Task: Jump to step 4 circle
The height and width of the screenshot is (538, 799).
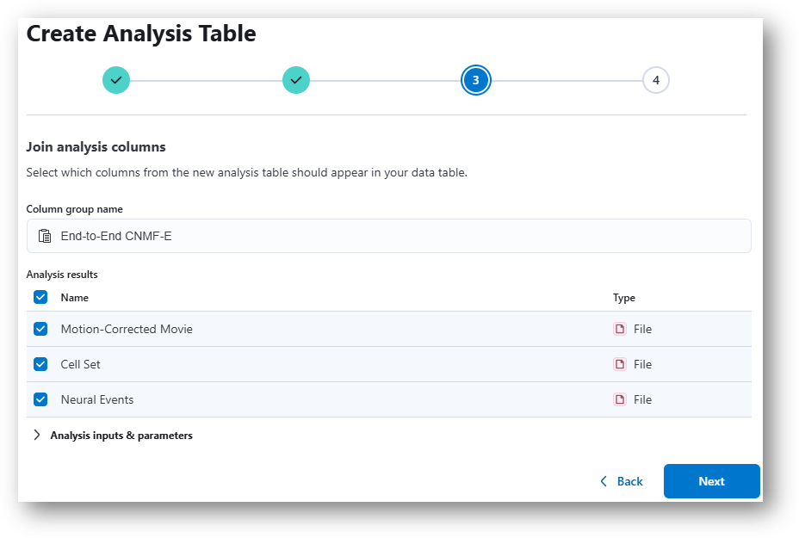Action: [656, 80]
